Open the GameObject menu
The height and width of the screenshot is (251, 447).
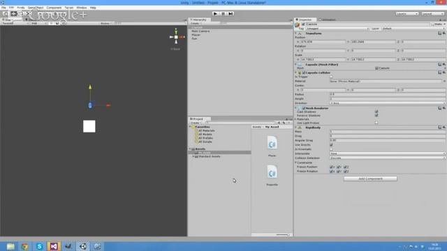tap(36, 8)
